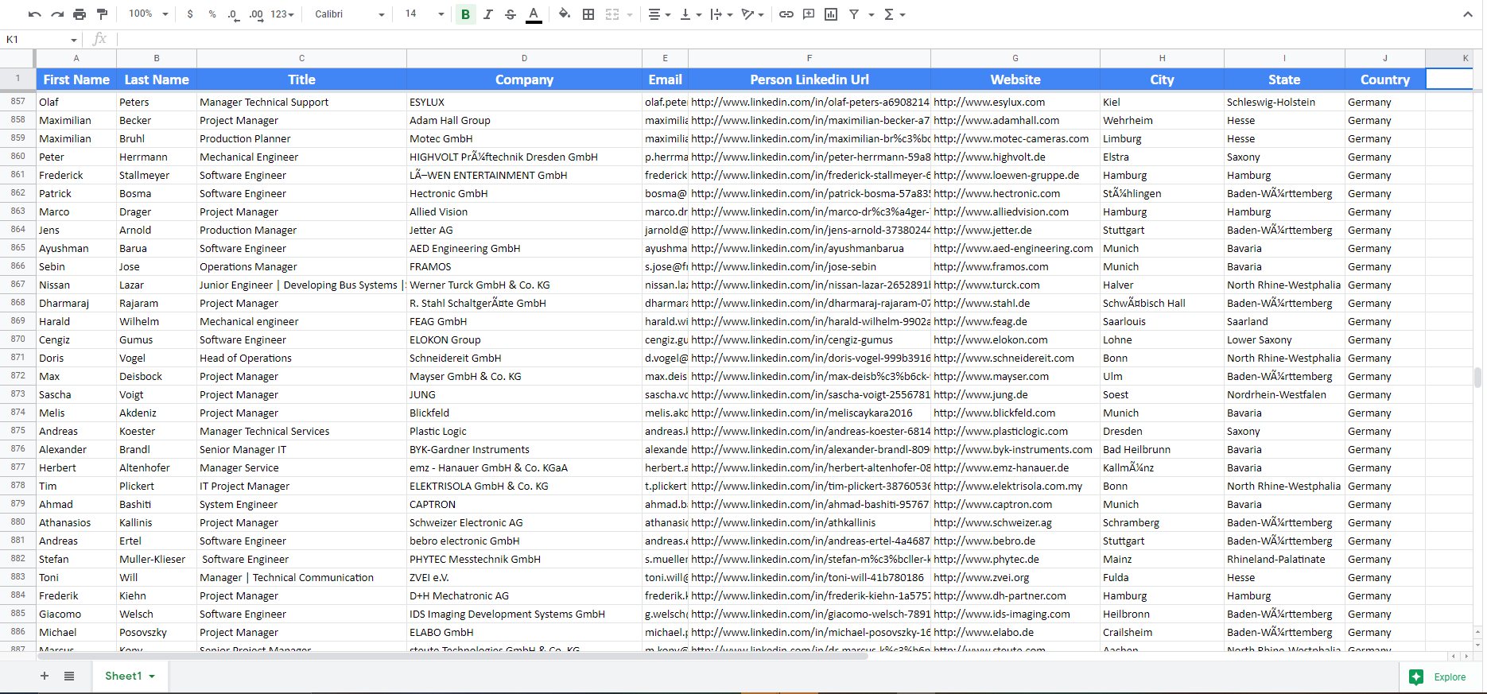1487x694 pixels.
Task: Click the Name box showing K1
Action: (40, 39)
